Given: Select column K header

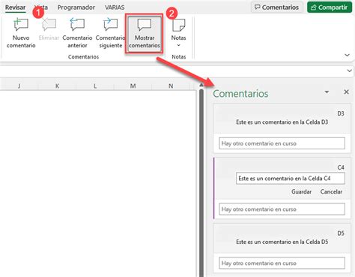Looking at the screenshot, I should [57, 86].
